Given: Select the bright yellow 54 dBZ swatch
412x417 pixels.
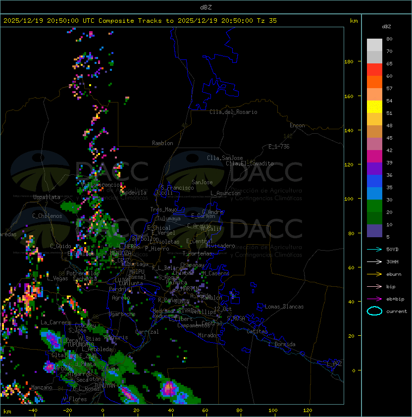Looking at the screenshot, I should tap(374, 106).
